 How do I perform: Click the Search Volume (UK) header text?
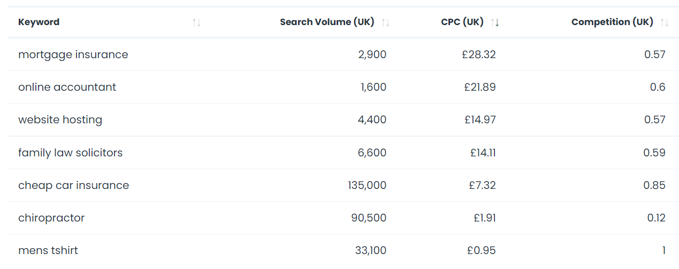coord(327,22)
